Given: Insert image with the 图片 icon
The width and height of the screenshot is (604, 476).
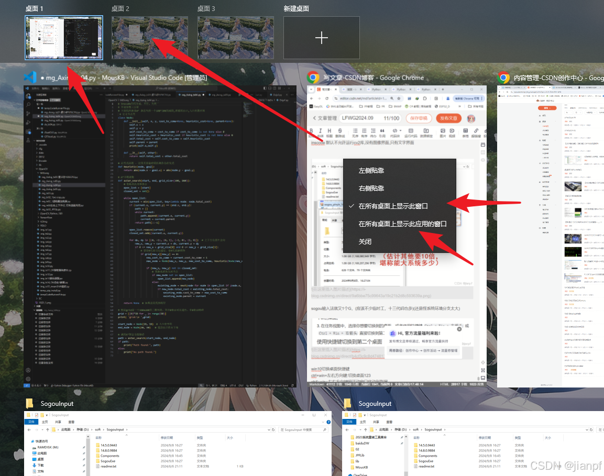Looking at the screenshot, I should [443, 132].
